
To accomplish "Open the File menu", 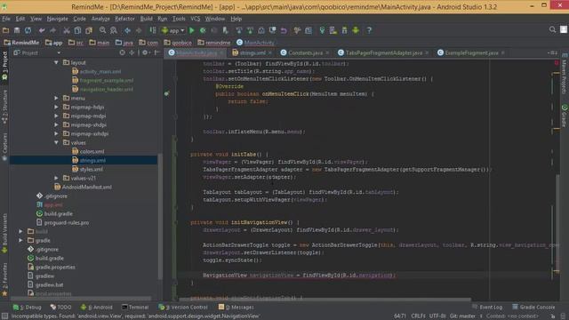I will click(6, 19).
